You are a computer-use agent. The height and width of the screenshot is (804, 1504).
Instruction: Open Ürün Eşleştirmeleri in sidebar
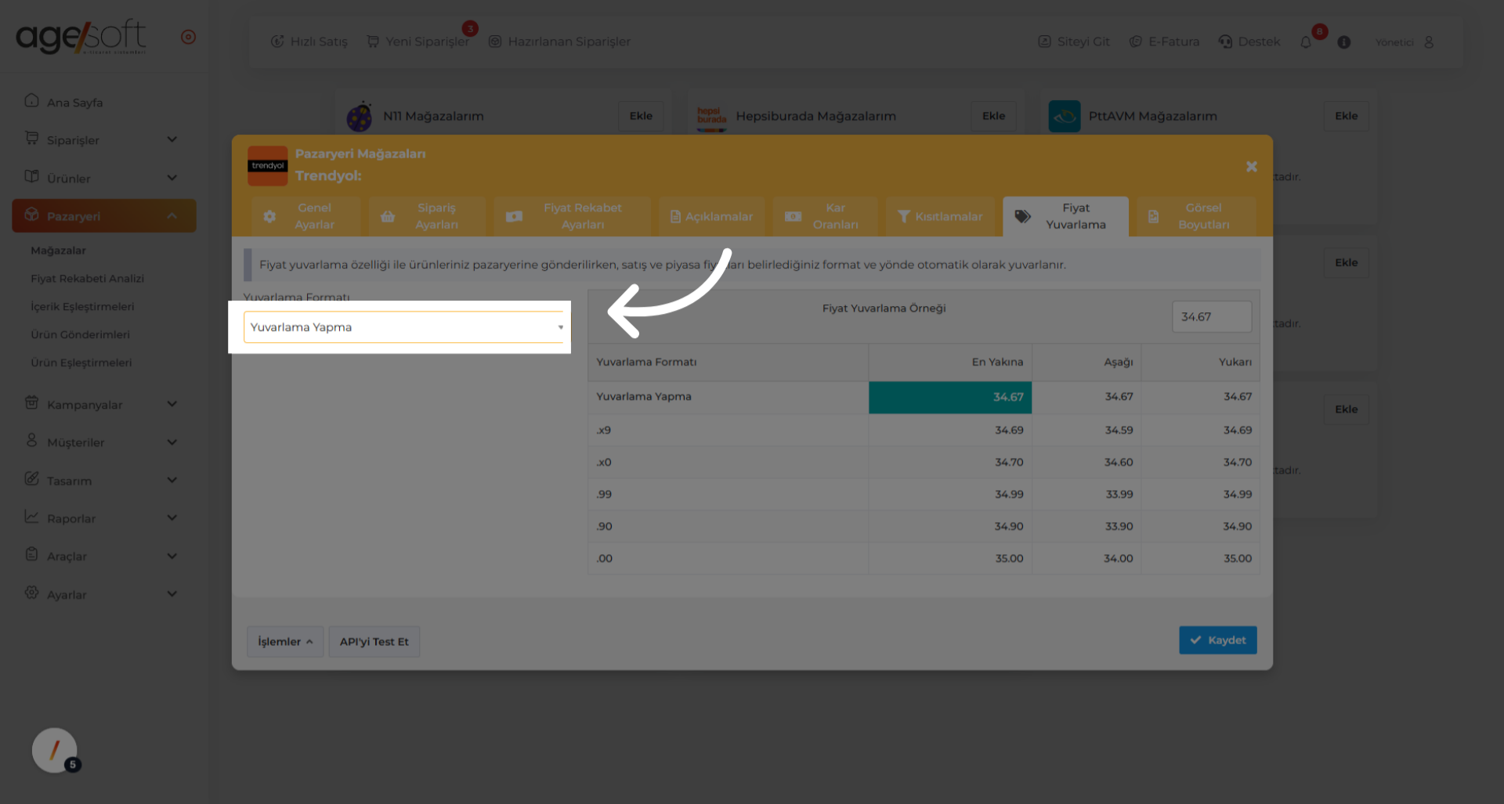[x=81, y=363]
